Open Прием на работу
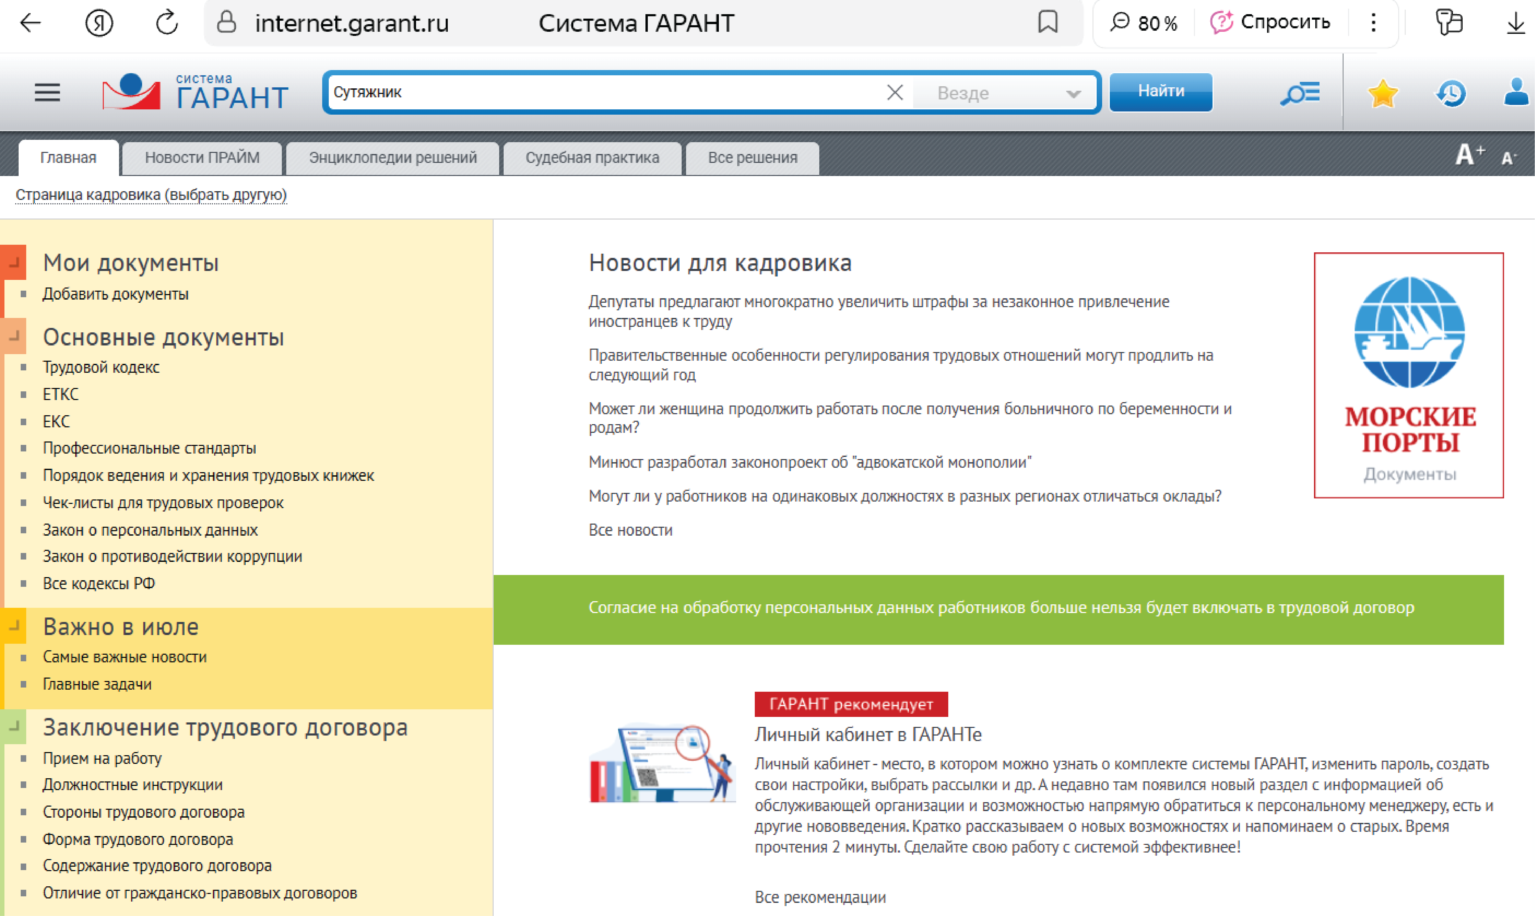The width and height of the screenshot is (1535, 916). tap(102, 758)
